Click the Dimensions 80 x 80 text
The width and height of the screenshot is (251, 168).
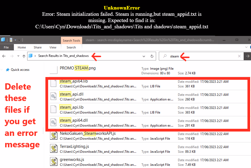point(156,73)
